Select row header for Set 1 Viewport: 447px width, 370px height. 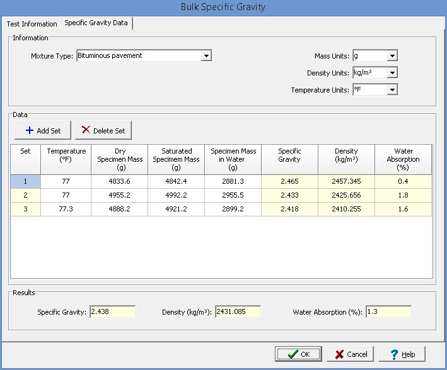[25, 181]
